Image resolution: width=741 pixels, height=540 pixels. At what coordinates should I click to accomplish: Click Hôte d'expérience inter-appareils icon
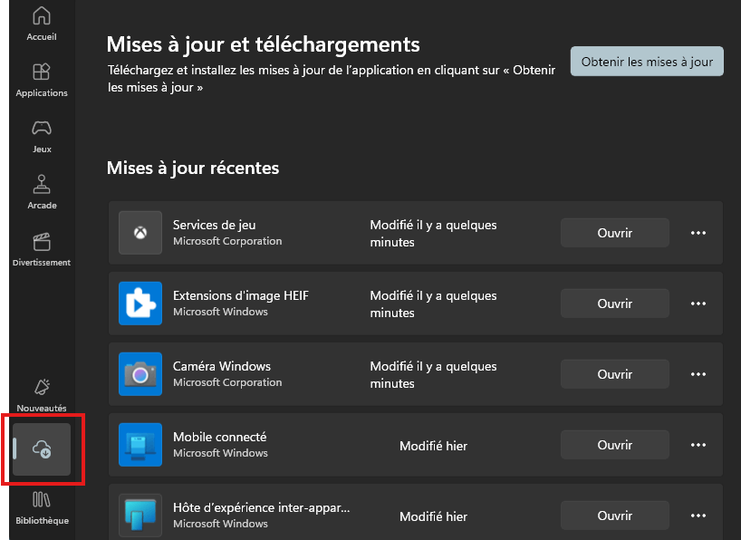click(140, 516)
